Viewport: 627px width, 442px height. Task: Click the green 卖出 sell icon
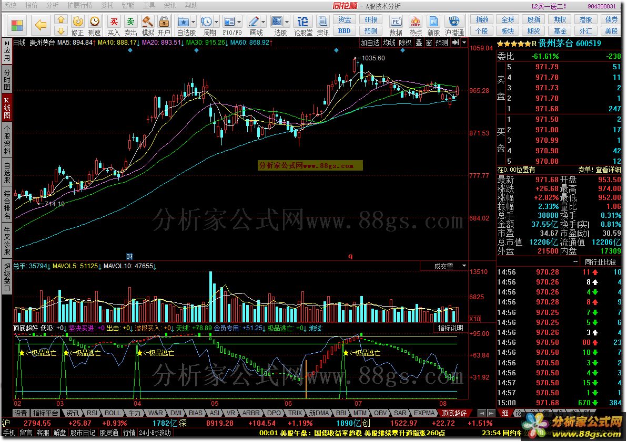pos(131,26)
